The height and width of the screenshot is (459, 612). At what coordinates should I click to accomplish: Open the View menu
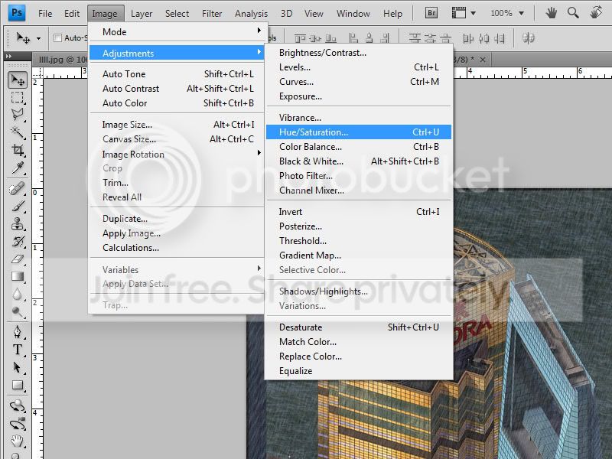tap(314, 14)
